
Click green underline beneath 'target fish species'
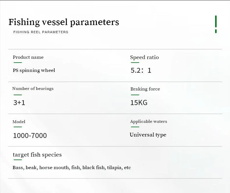17,160
